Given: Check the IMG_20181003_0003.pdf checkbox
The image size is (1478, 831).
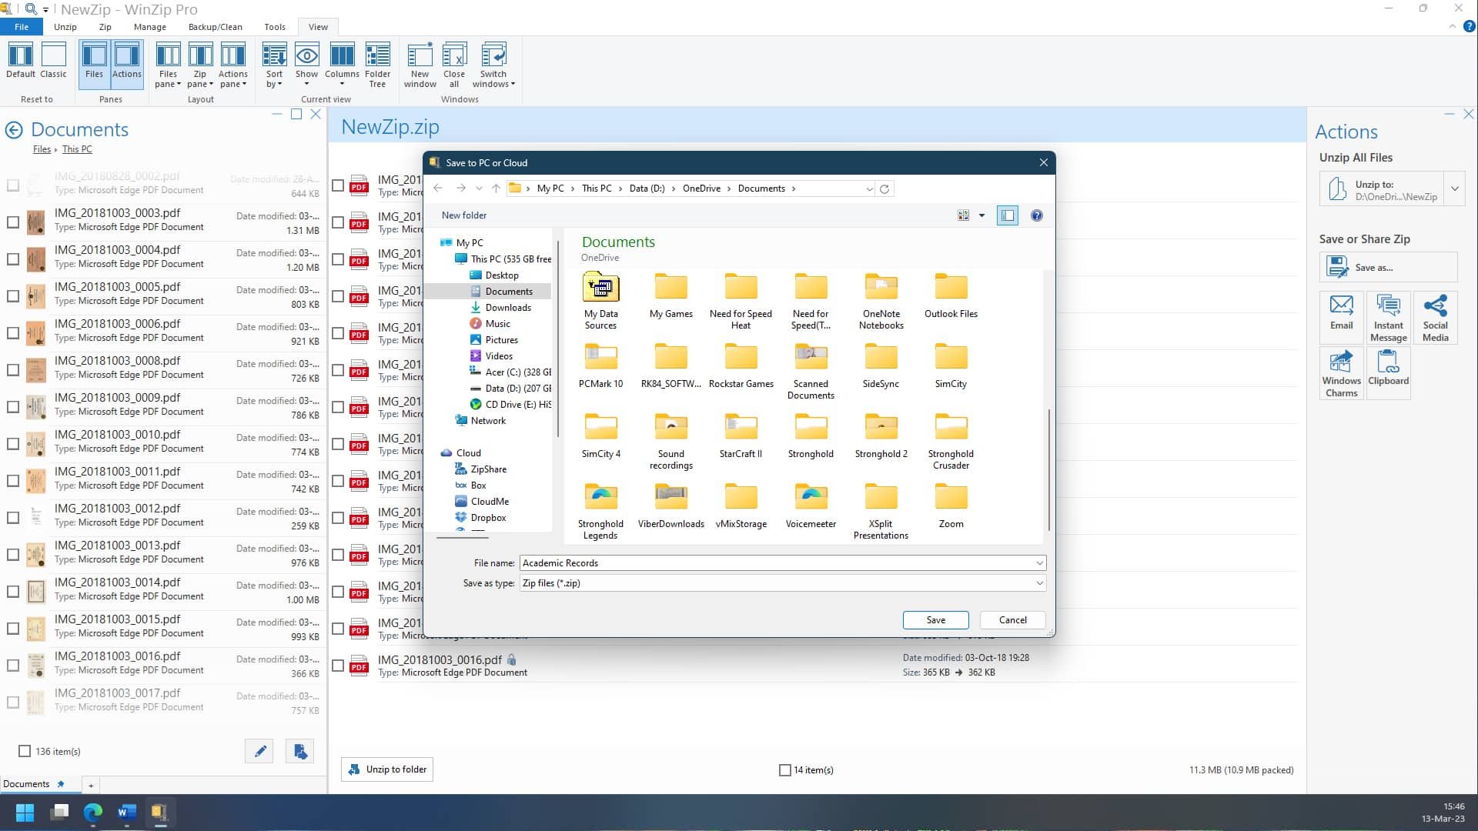Looking at the screenshot, I should click(13, 222).
